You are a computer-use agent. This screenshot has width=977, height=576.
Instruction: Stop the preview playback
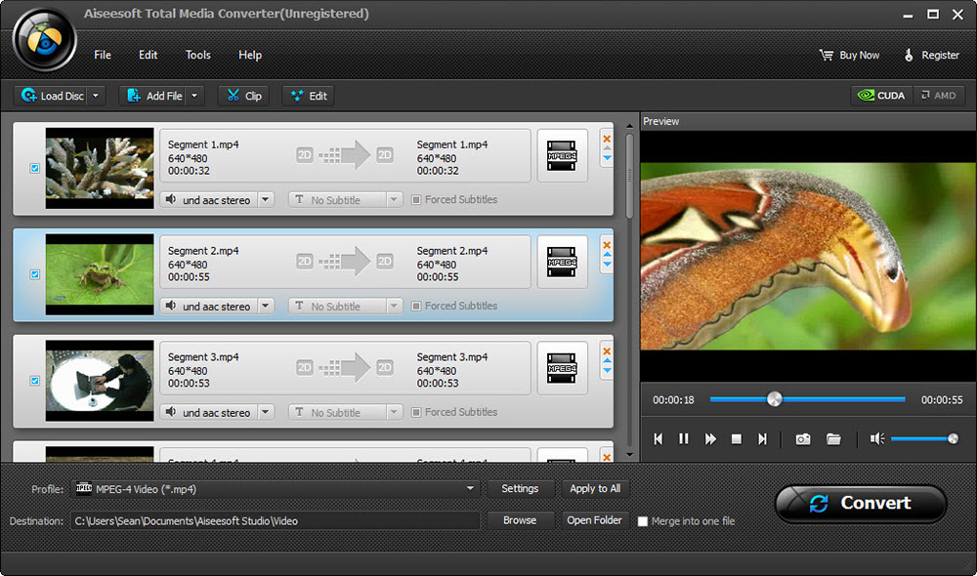pos(737,439)
